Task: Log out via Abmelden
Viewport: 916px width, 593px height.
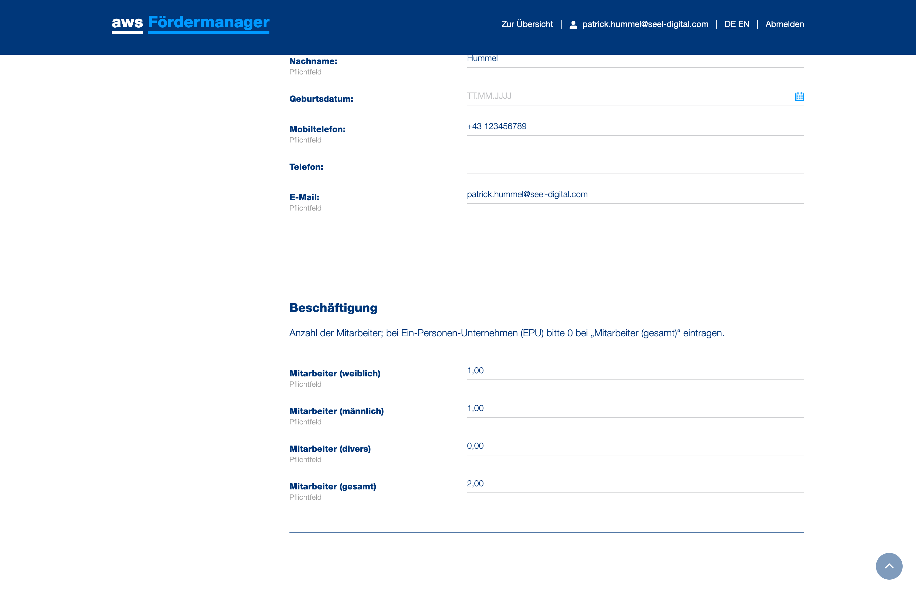Action: (x=784, y=24)
